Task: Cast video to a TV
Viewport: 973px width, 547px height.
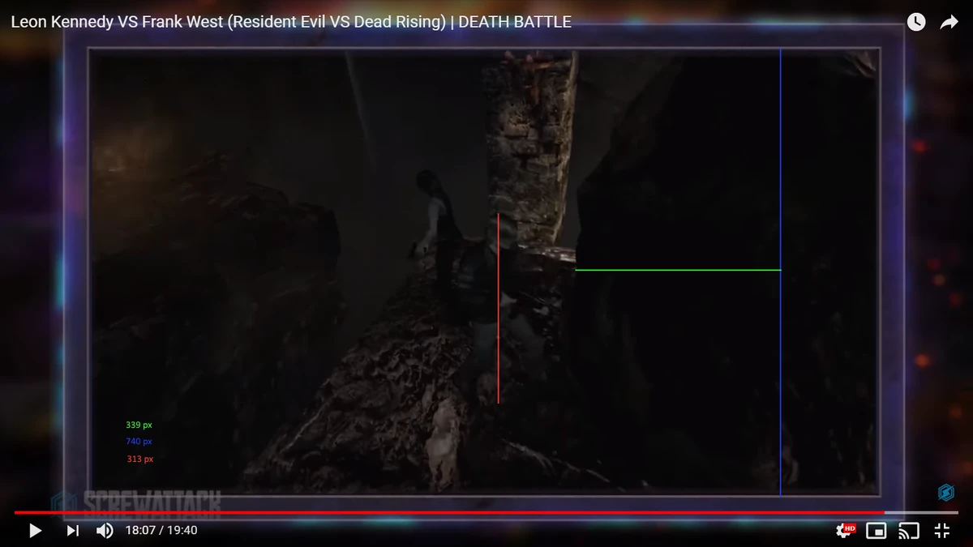Action: (x=909, y=531)
